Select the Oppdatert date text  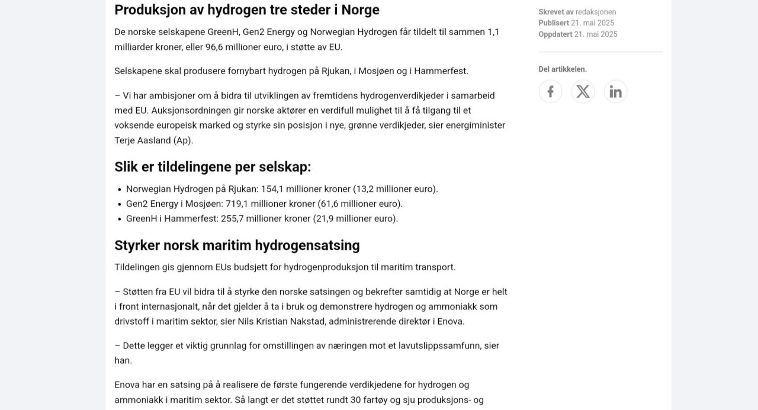click(595, 34)
